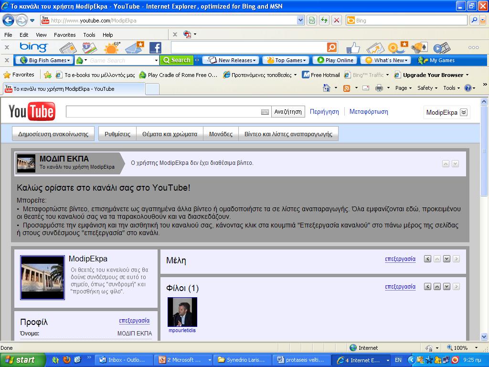The height and width of the screenshot is (367, 489).
Task: Click the browser Forward arrow
Action: [x=21, y=21]
